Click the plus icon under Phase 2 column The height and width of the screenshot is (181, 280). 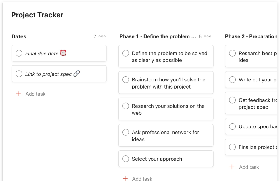click(x=232, y=167)
